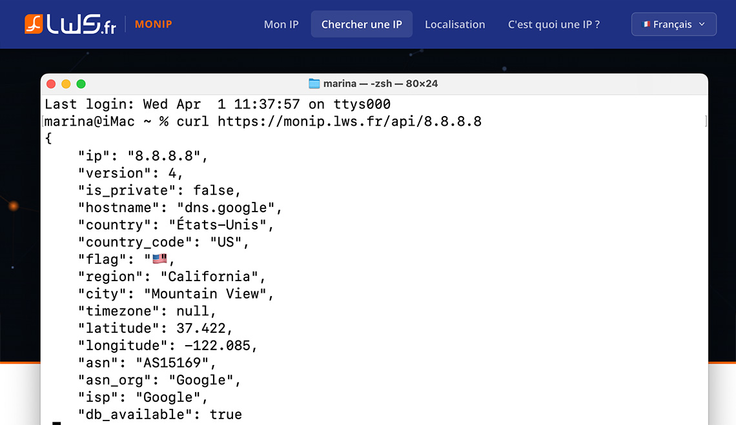The width and height of the screenshot is (736, 425).
Task: Switch to the "Chercher une IP" tab
Action: (362, 23)
